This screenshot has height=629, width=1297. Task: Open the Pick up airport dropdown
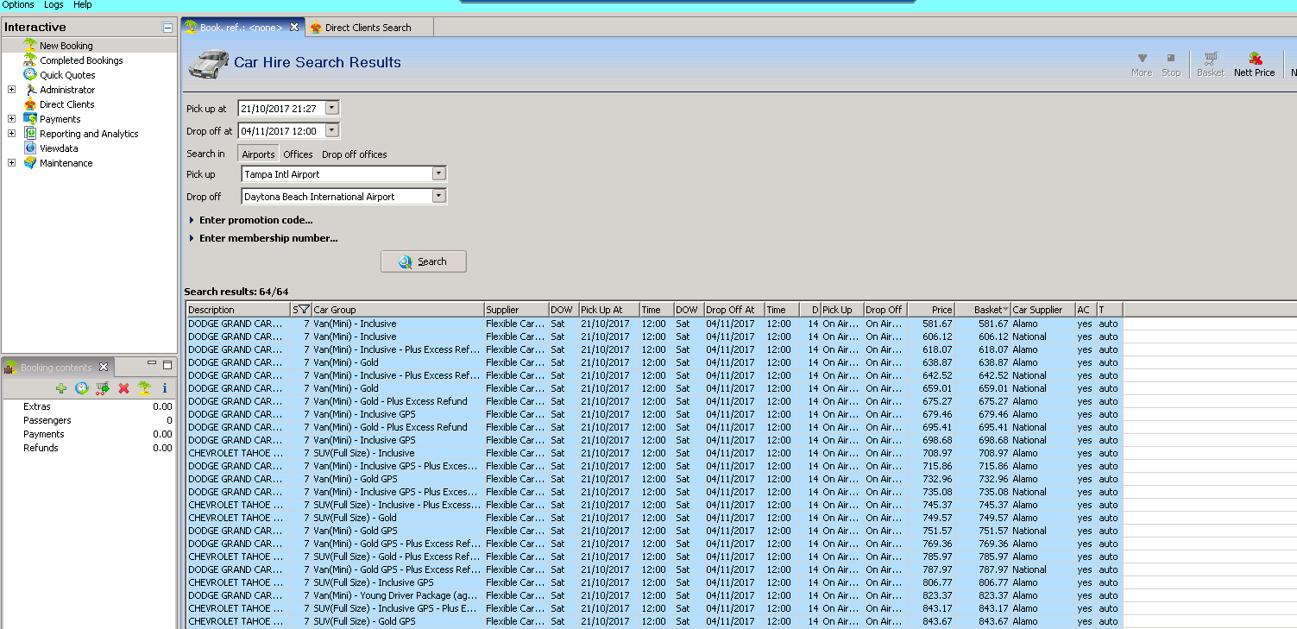[438, 174]
